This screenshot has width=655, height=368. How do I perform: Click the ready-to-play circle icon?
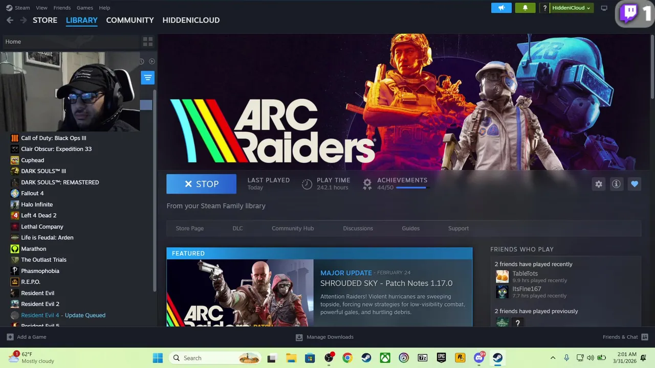click(152, 61)
